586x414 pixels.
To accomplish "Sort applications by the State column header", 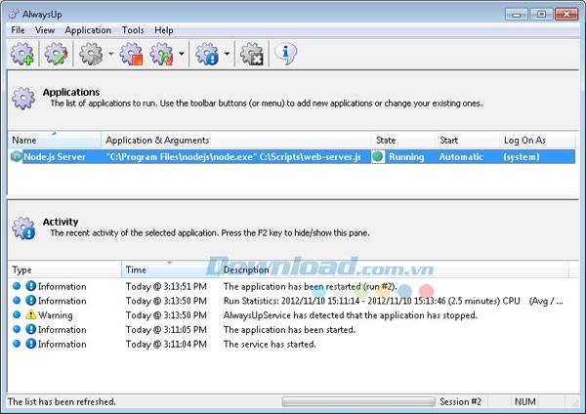I will (x=400, y=141).
